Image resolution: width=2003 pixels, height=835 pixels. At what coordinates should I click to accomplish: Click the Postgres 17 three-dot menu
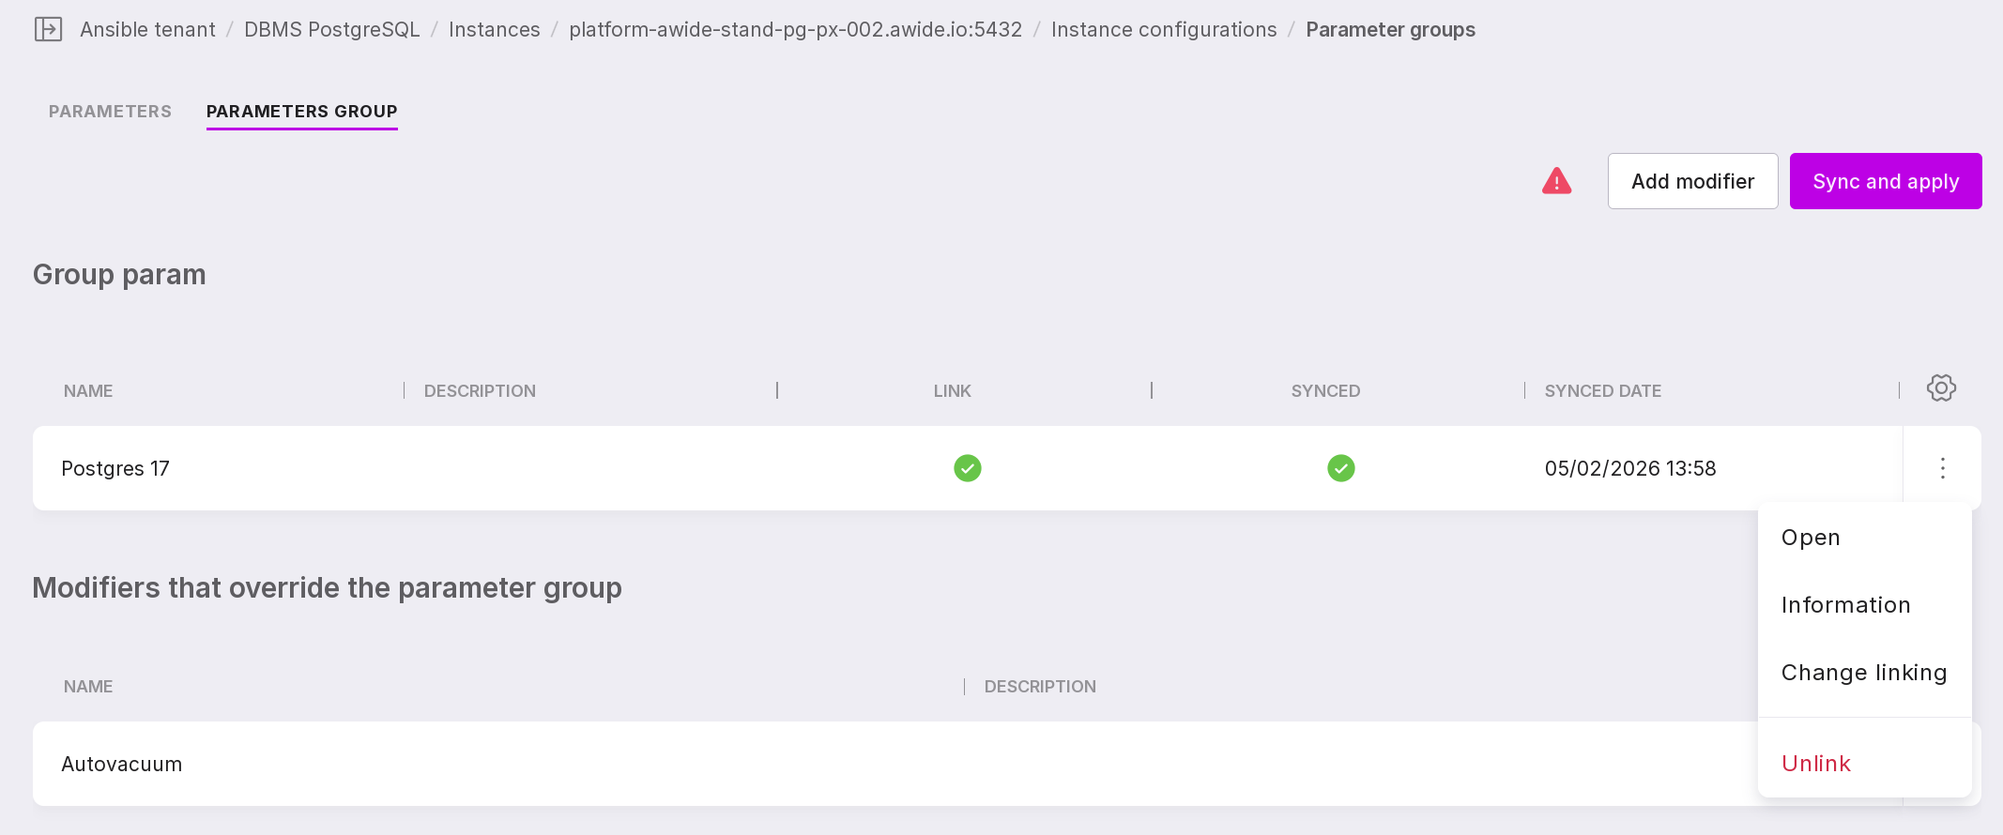point(1942,468)
